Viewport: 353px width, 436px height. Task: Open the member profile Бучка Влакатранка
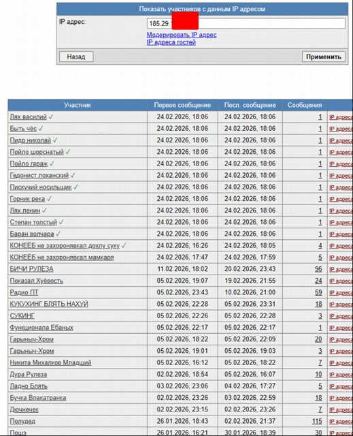click(x=38, y=398)
